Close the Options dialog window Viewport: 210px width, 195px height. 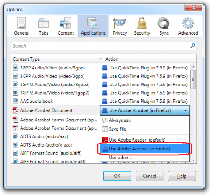click(x=194, y=8)
